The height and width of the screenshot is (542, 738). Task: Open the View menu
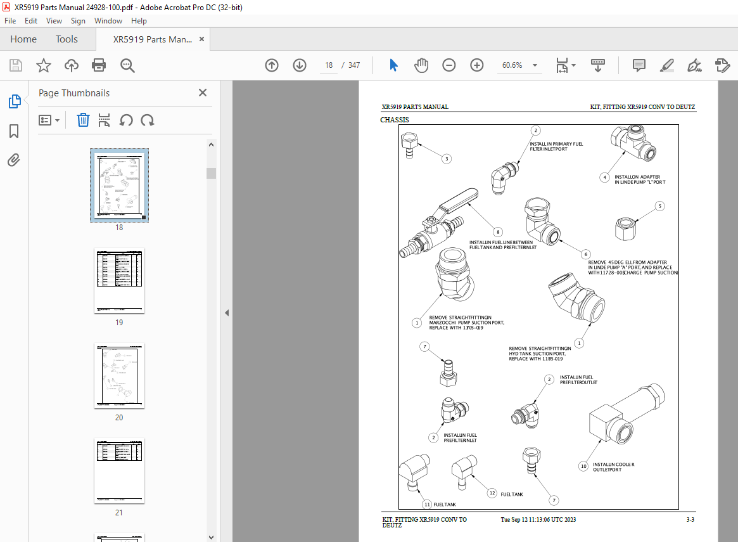click(x=54, y=21)
